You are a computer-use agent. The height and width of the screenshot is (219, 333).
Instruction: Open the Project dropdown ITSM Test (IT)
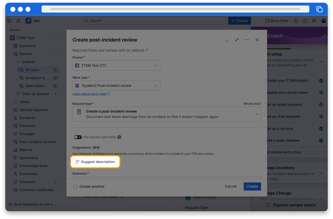[116, 66]
